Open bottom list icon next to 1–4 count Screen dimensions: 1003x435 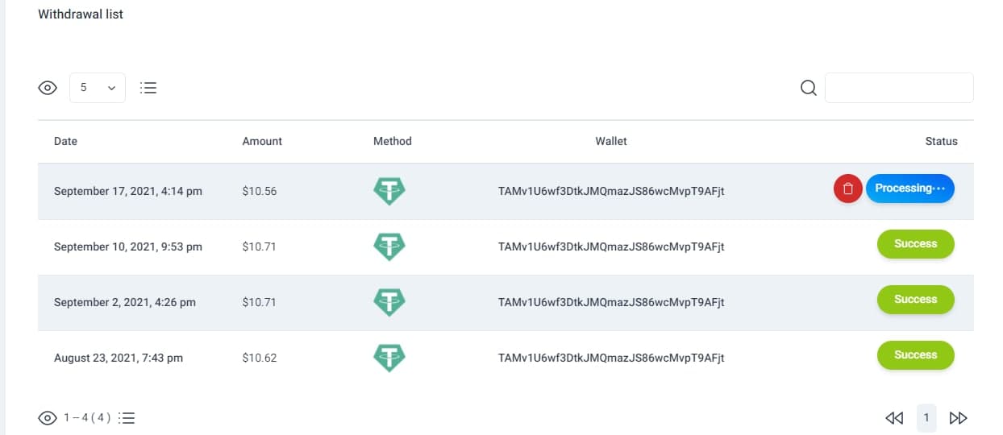tap(127, 418)
